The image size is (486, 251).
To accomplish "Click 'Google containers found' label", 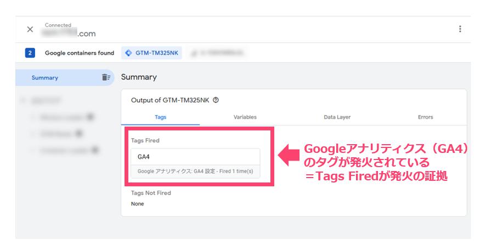I will (x=80, y=53).
